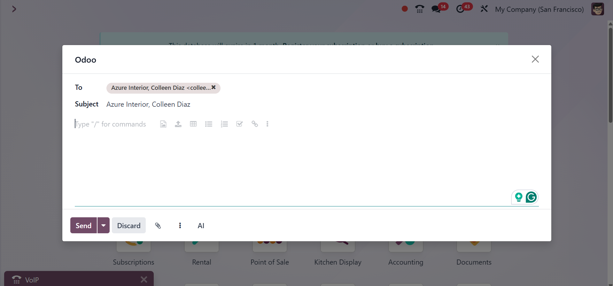This screenshot has height=286, width=613.
Task: Open the Send button dropdown arrow
Action: tap(104, 225)
